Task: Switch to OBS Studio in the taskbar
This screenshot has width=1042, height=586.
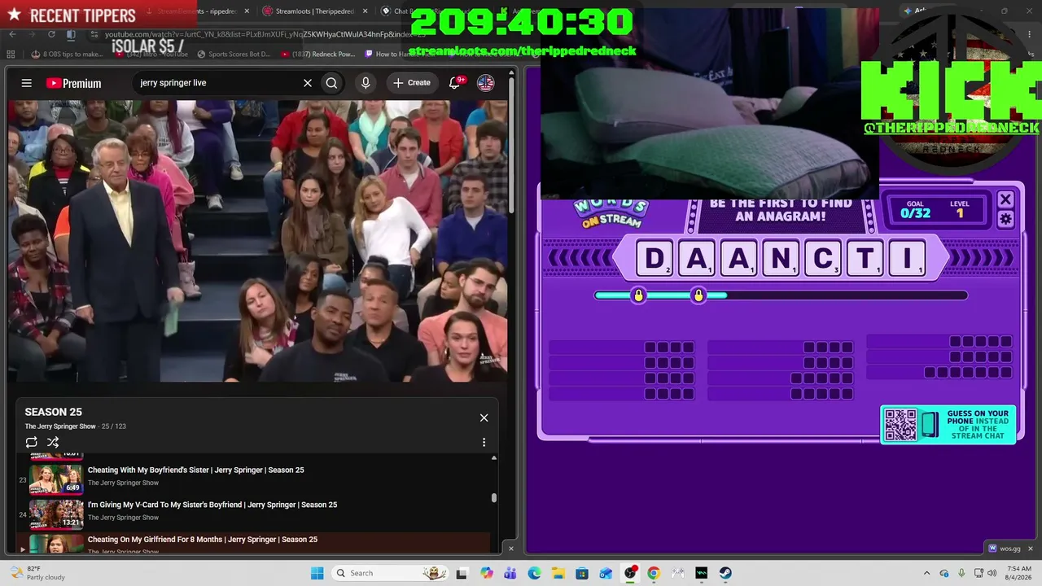Action: (x=630, y=573)
